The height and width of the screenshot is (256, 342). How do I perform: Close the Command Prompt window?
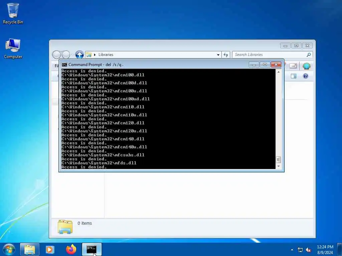(x=276, y=65)
